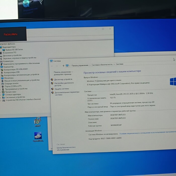Open Панель управления домашняя страница link
Image resolution: width=176 pixels, height=176 pixels.
(x=63, y=73)
